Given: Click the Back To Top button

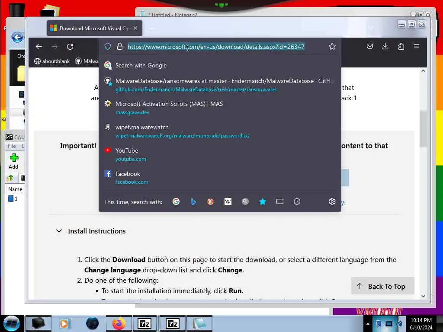Looking at the screenshot, I should (x=382, y=286).
